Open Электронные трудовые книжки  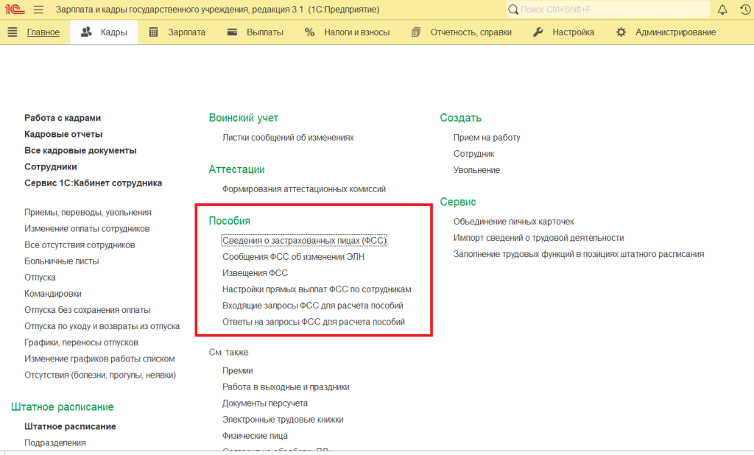click(x=283, y=420)
